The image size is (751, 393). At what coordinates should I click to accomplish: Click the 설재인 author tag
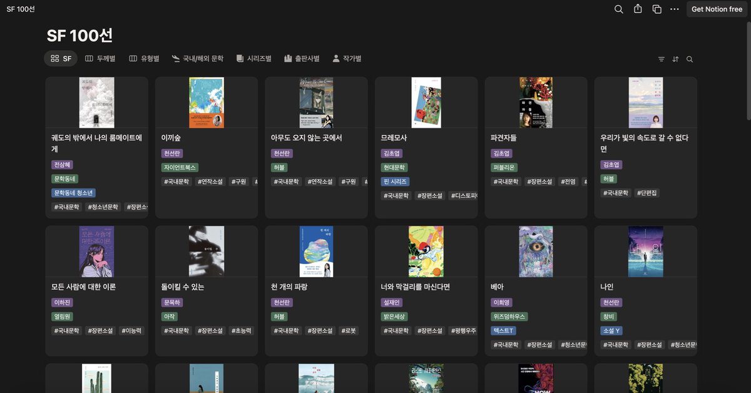[391, 302]
